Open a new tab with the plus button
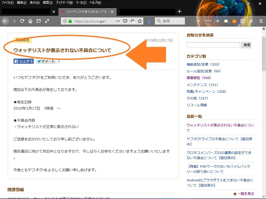The height and width of the screenshot is (199, 266). [x=179, y=11]
